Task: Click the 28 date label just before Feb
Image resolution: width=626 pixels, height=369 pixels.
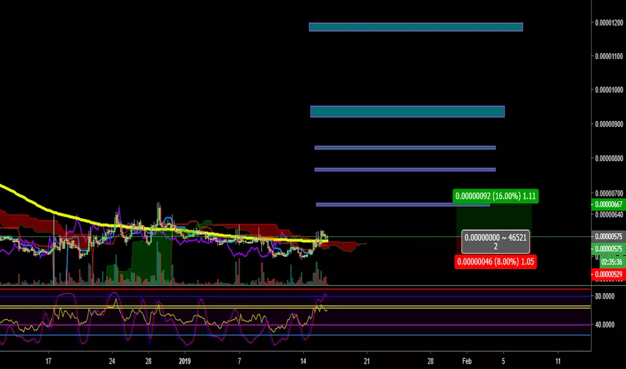Action: [x=431, y=361]
